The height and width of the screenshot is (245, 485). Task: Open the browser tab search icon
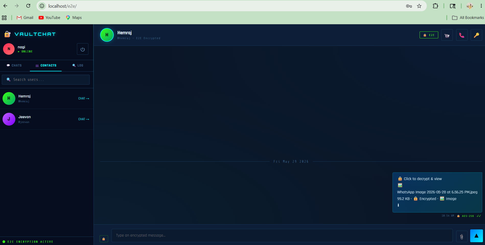point(453,6)
